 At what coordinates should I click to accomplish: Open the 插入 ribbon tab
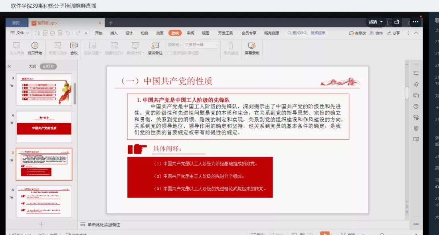114,33
